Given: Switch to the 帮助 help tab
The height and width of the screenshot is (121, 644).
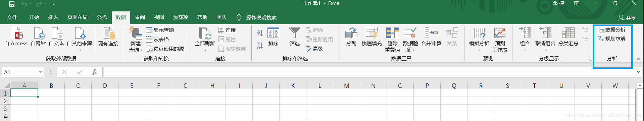Looking at the screenshot, I should pos(202,17).
